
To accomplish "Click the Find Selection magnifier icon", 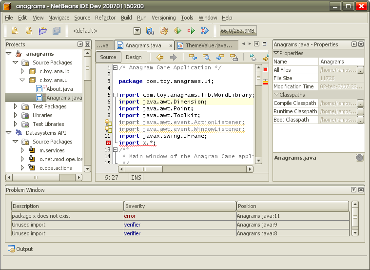I will tap(207, 57).
